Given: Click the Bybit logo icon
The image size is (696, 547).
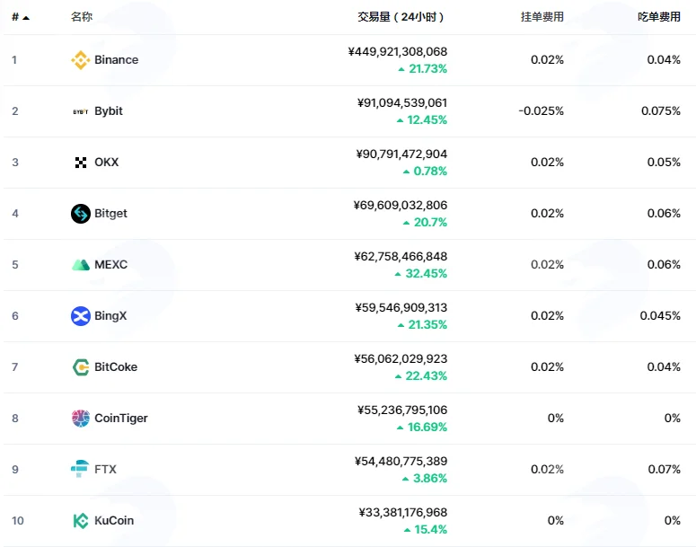Looking at the screenshot, I should tap(80, 111).
